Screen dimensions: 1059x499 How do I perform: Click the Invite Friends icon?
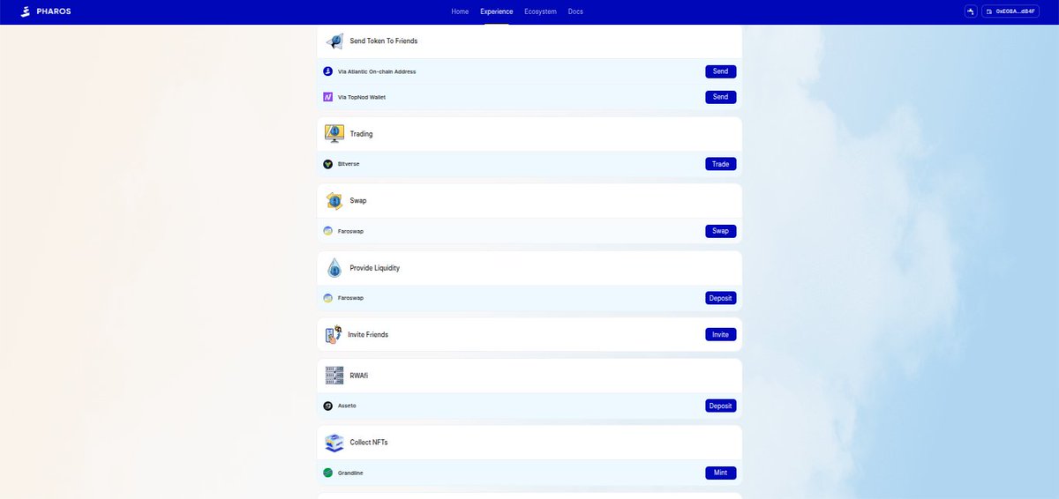(x=333, y=335)
